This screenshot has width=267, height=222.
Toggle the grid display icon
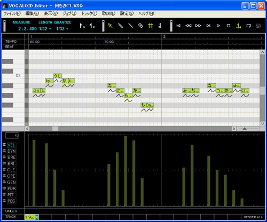151,26
